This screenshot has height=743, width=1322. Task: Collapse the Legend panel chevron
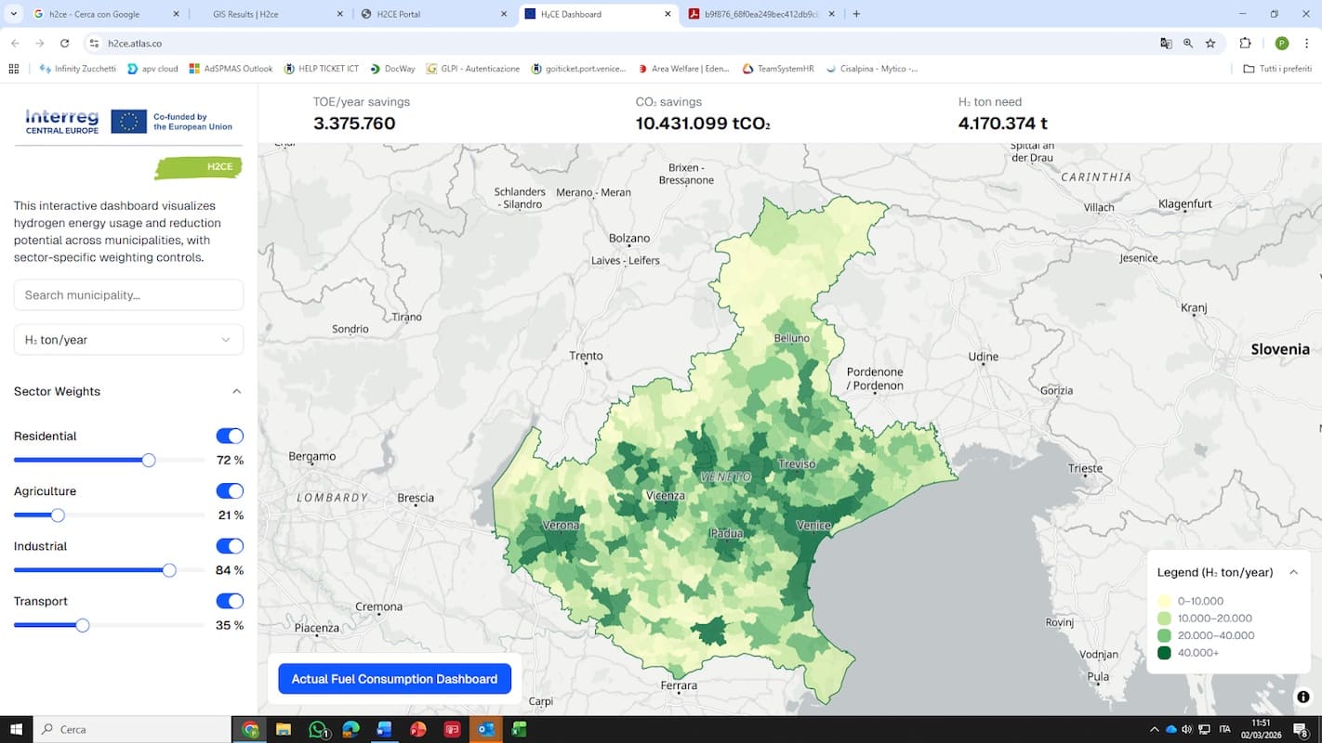click(1293, 572)
